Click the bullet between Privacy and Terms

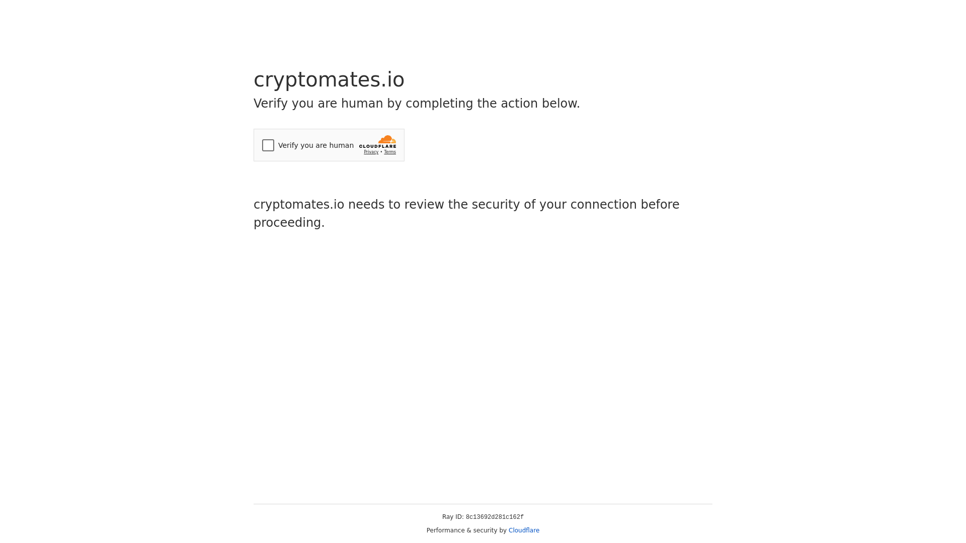coord(381,152)
